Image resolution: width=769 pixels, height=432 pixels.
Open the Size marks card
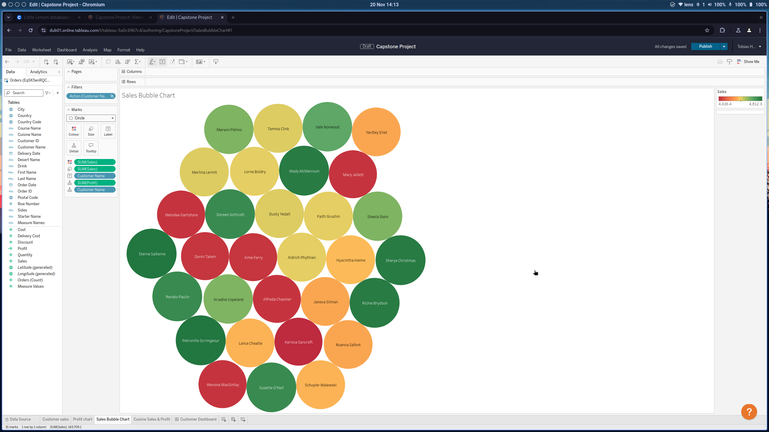pos(91,131)
